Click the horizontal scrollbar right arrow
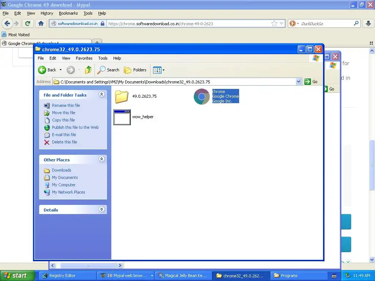This screenshot has height=281, width=375. (120, 266)
